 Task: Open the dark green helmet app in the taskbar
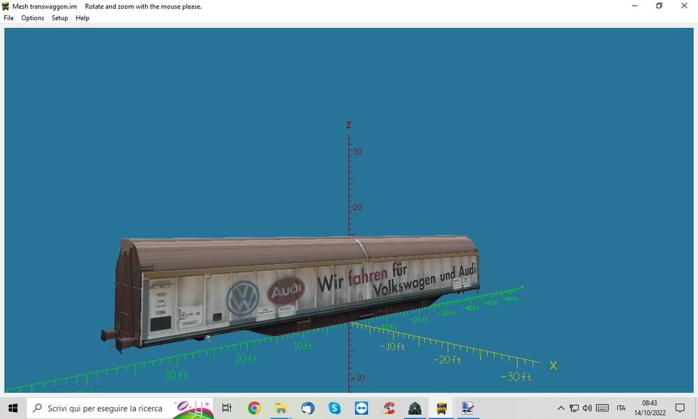point(415,408)
